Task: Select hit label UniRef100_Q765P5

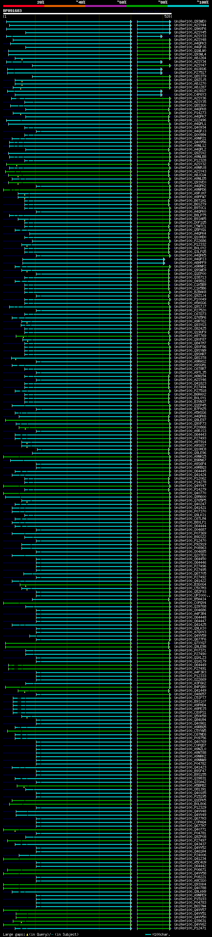Action: coord(190,500)
